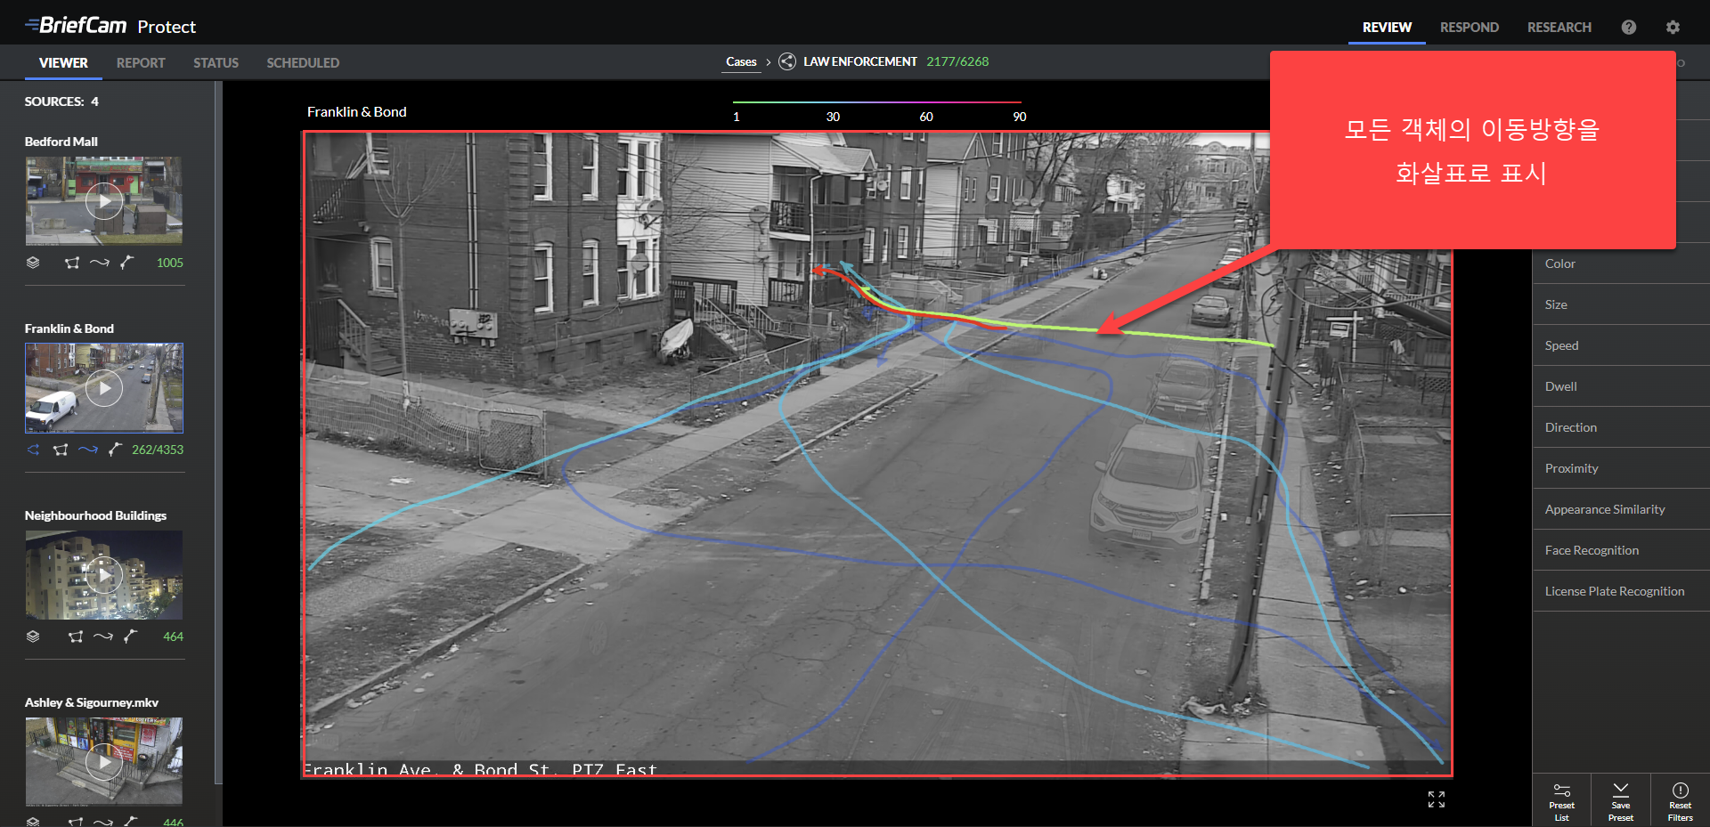
Task: Expand the Direction filter
Action: point(1571,427)
